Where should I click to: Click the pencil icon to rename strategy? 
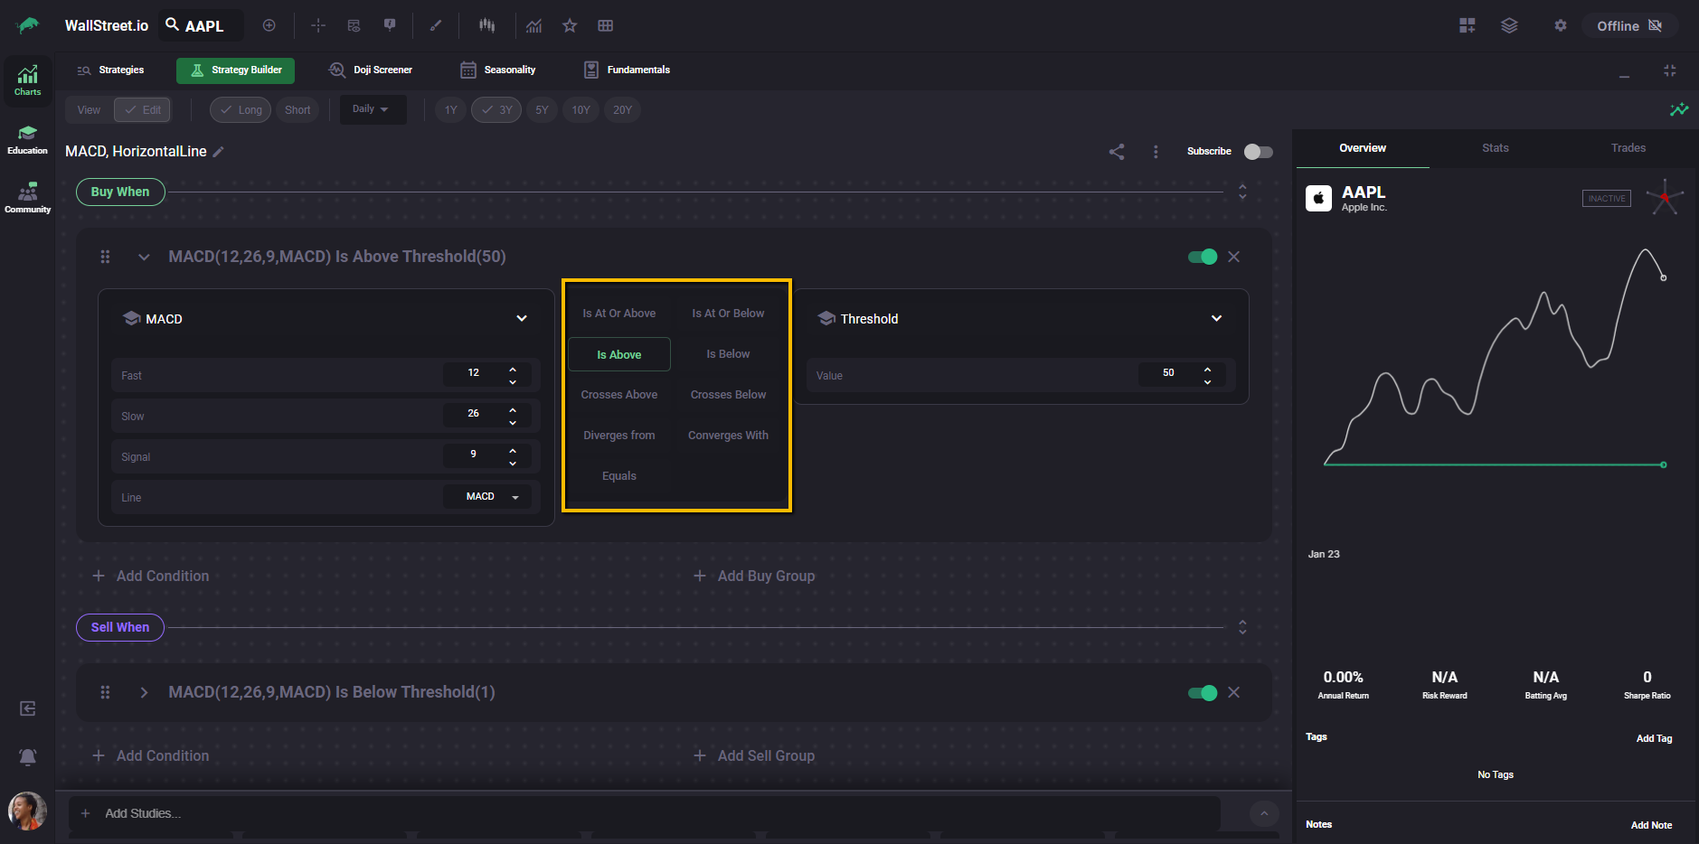tap(218, 152)
